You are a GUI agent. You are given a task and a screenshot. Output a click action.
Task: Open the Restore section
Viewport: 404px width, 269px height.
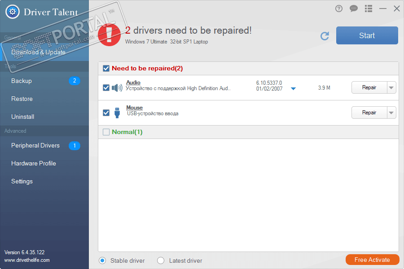44,99
